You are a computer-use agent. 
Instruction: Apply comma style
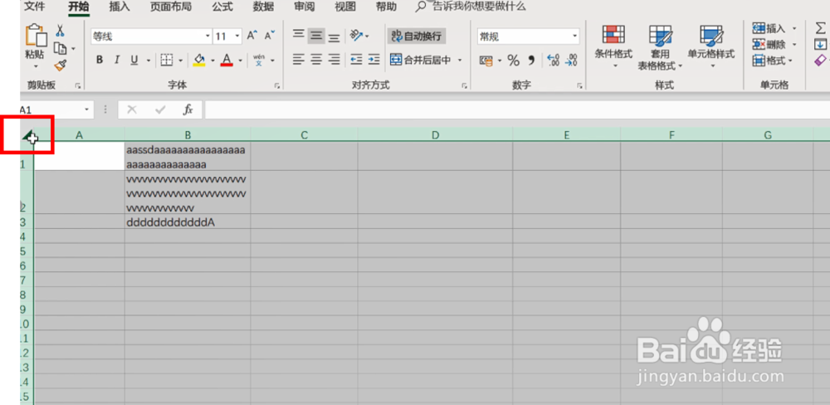(531, 61)
